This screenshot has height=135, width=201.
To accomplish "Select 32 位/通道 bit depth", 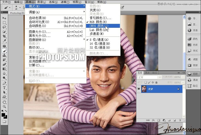I will point(103,48).
